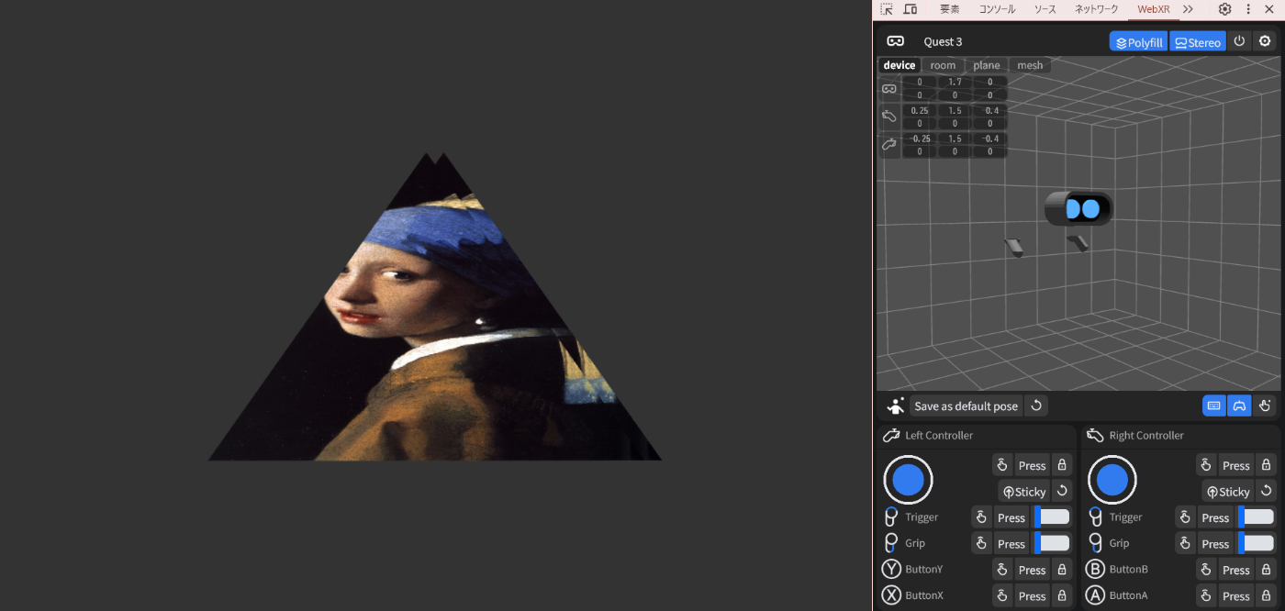1285x611 pixels.
Task: Lock the ButtonB press
Action: pyautogui.click(x=1266, y=570)
